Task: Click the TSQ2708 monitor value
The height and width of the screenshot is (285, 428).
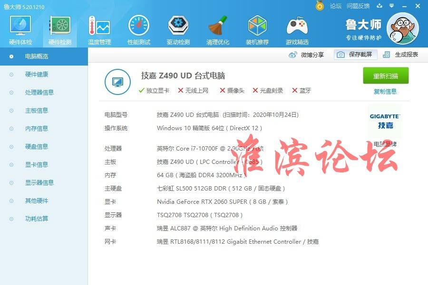Action: point(200,215)
